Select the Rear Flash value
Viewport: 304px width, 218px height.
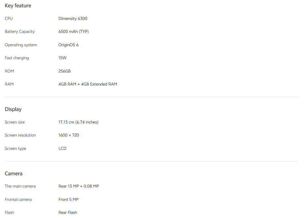click(x=68, y=212)
